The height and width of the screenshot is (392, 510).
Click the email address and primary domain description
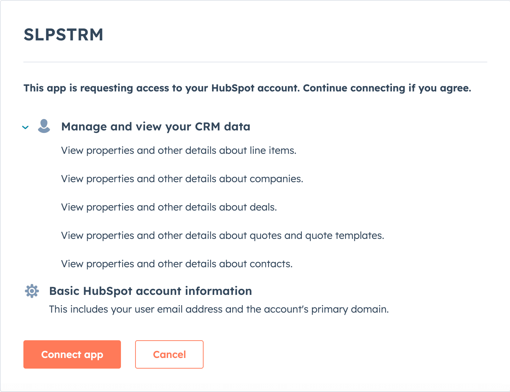218,309
